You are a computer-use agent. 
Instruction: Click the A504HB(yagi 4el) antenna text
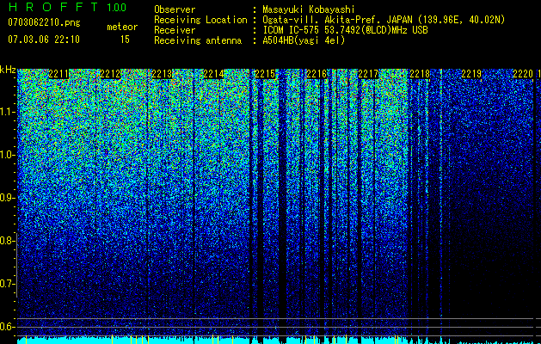[304, 40]
